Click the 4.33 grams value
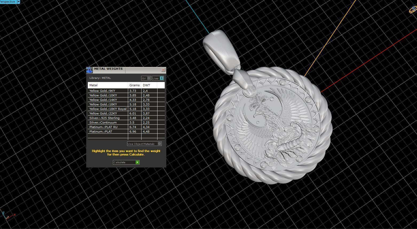417x229 pixels. 133,100
